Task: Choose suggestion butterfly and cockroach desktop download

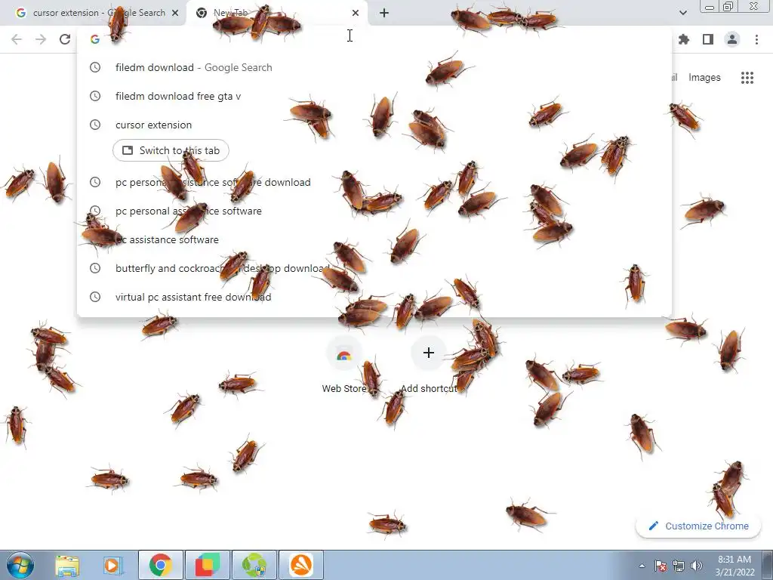Action: pos(374,268)
